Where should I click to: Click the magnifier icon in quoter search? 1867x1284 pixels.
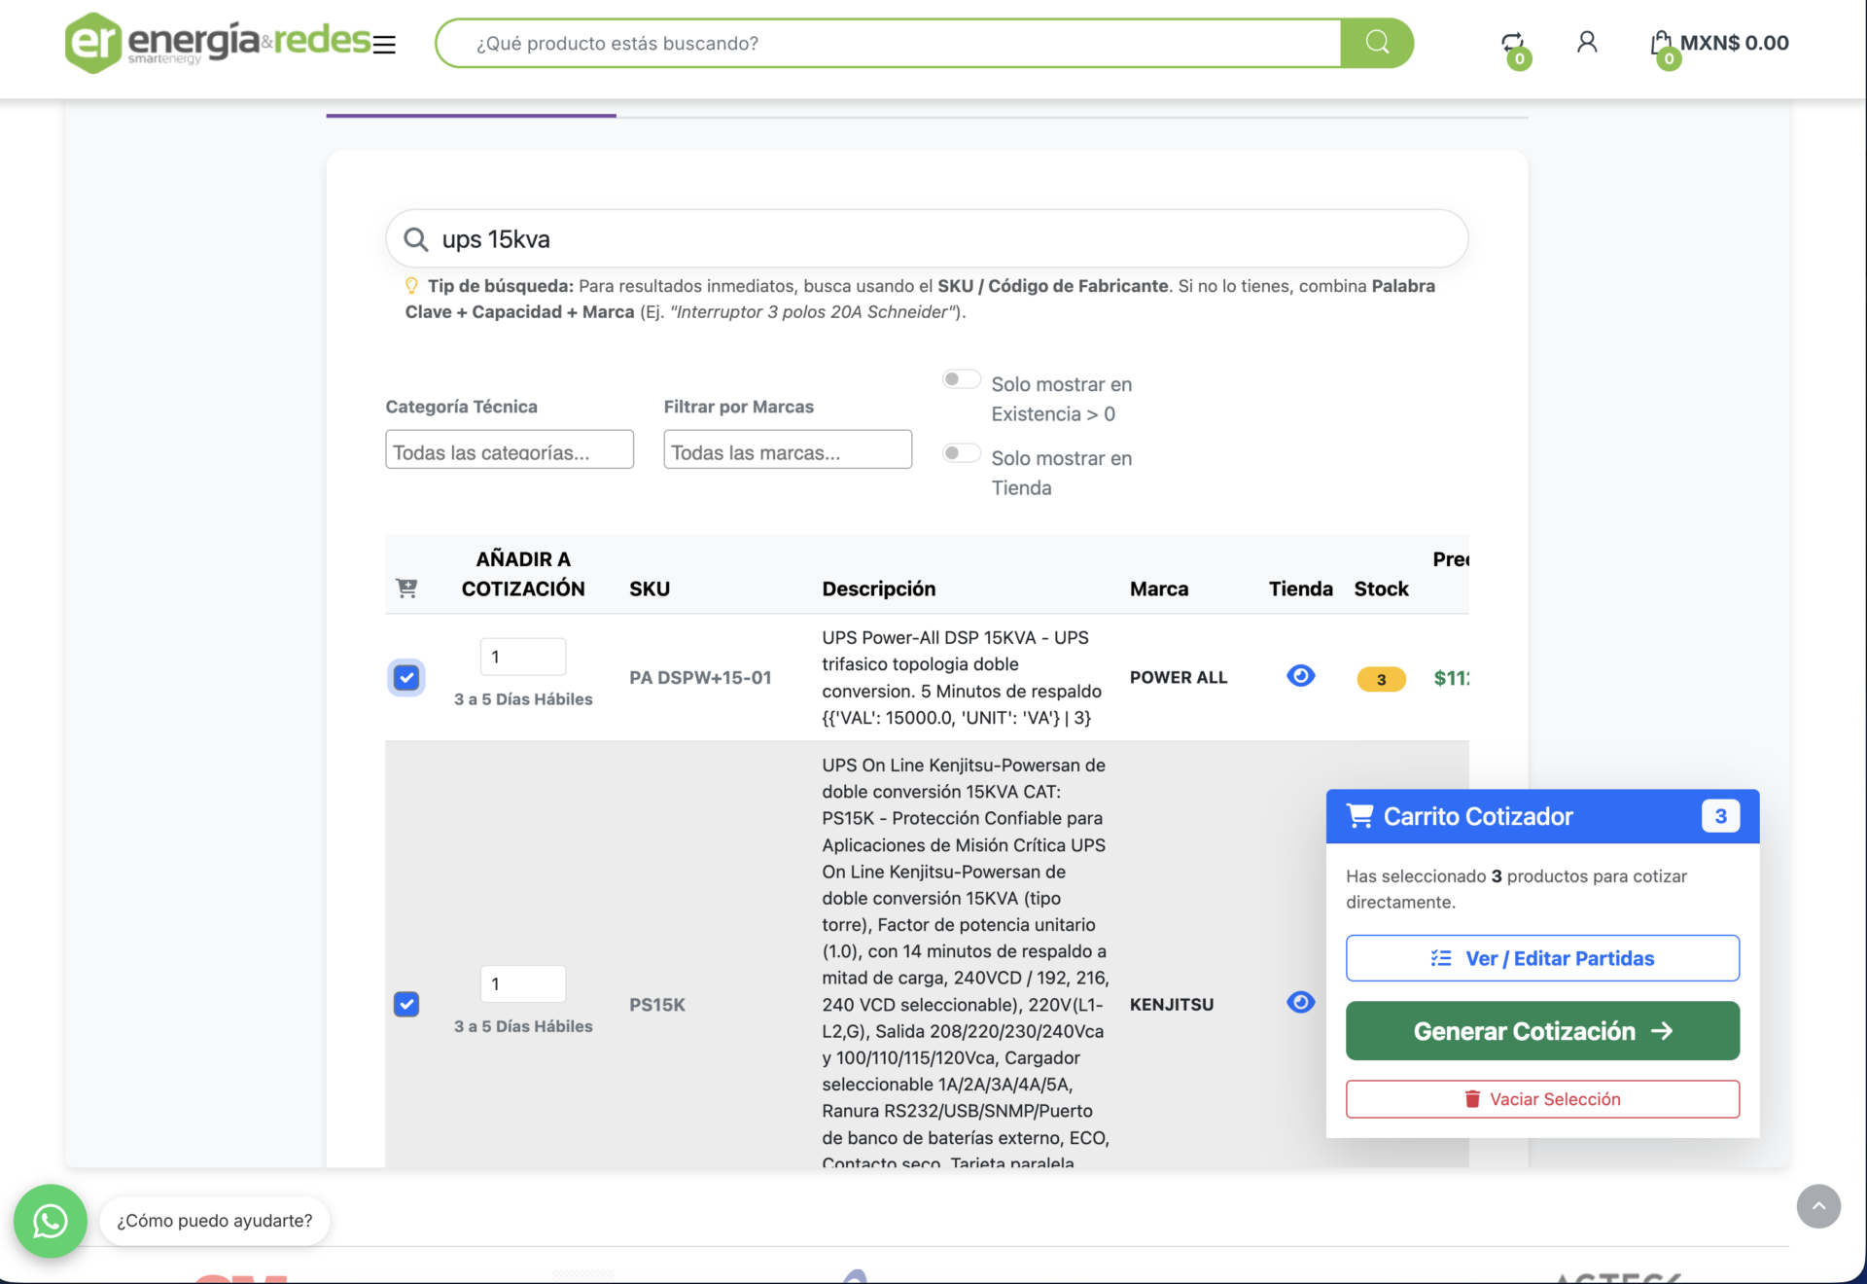click(x=416, y=239)
